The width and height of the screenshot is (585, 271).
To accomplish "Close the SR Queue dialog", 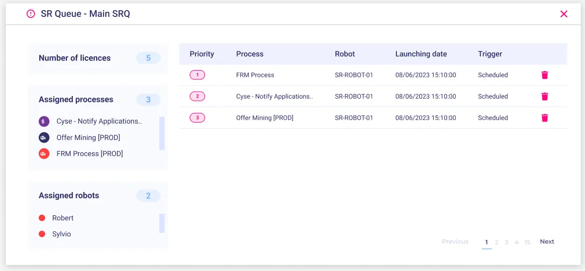I will pyautogui.click(x=564, y=14).
